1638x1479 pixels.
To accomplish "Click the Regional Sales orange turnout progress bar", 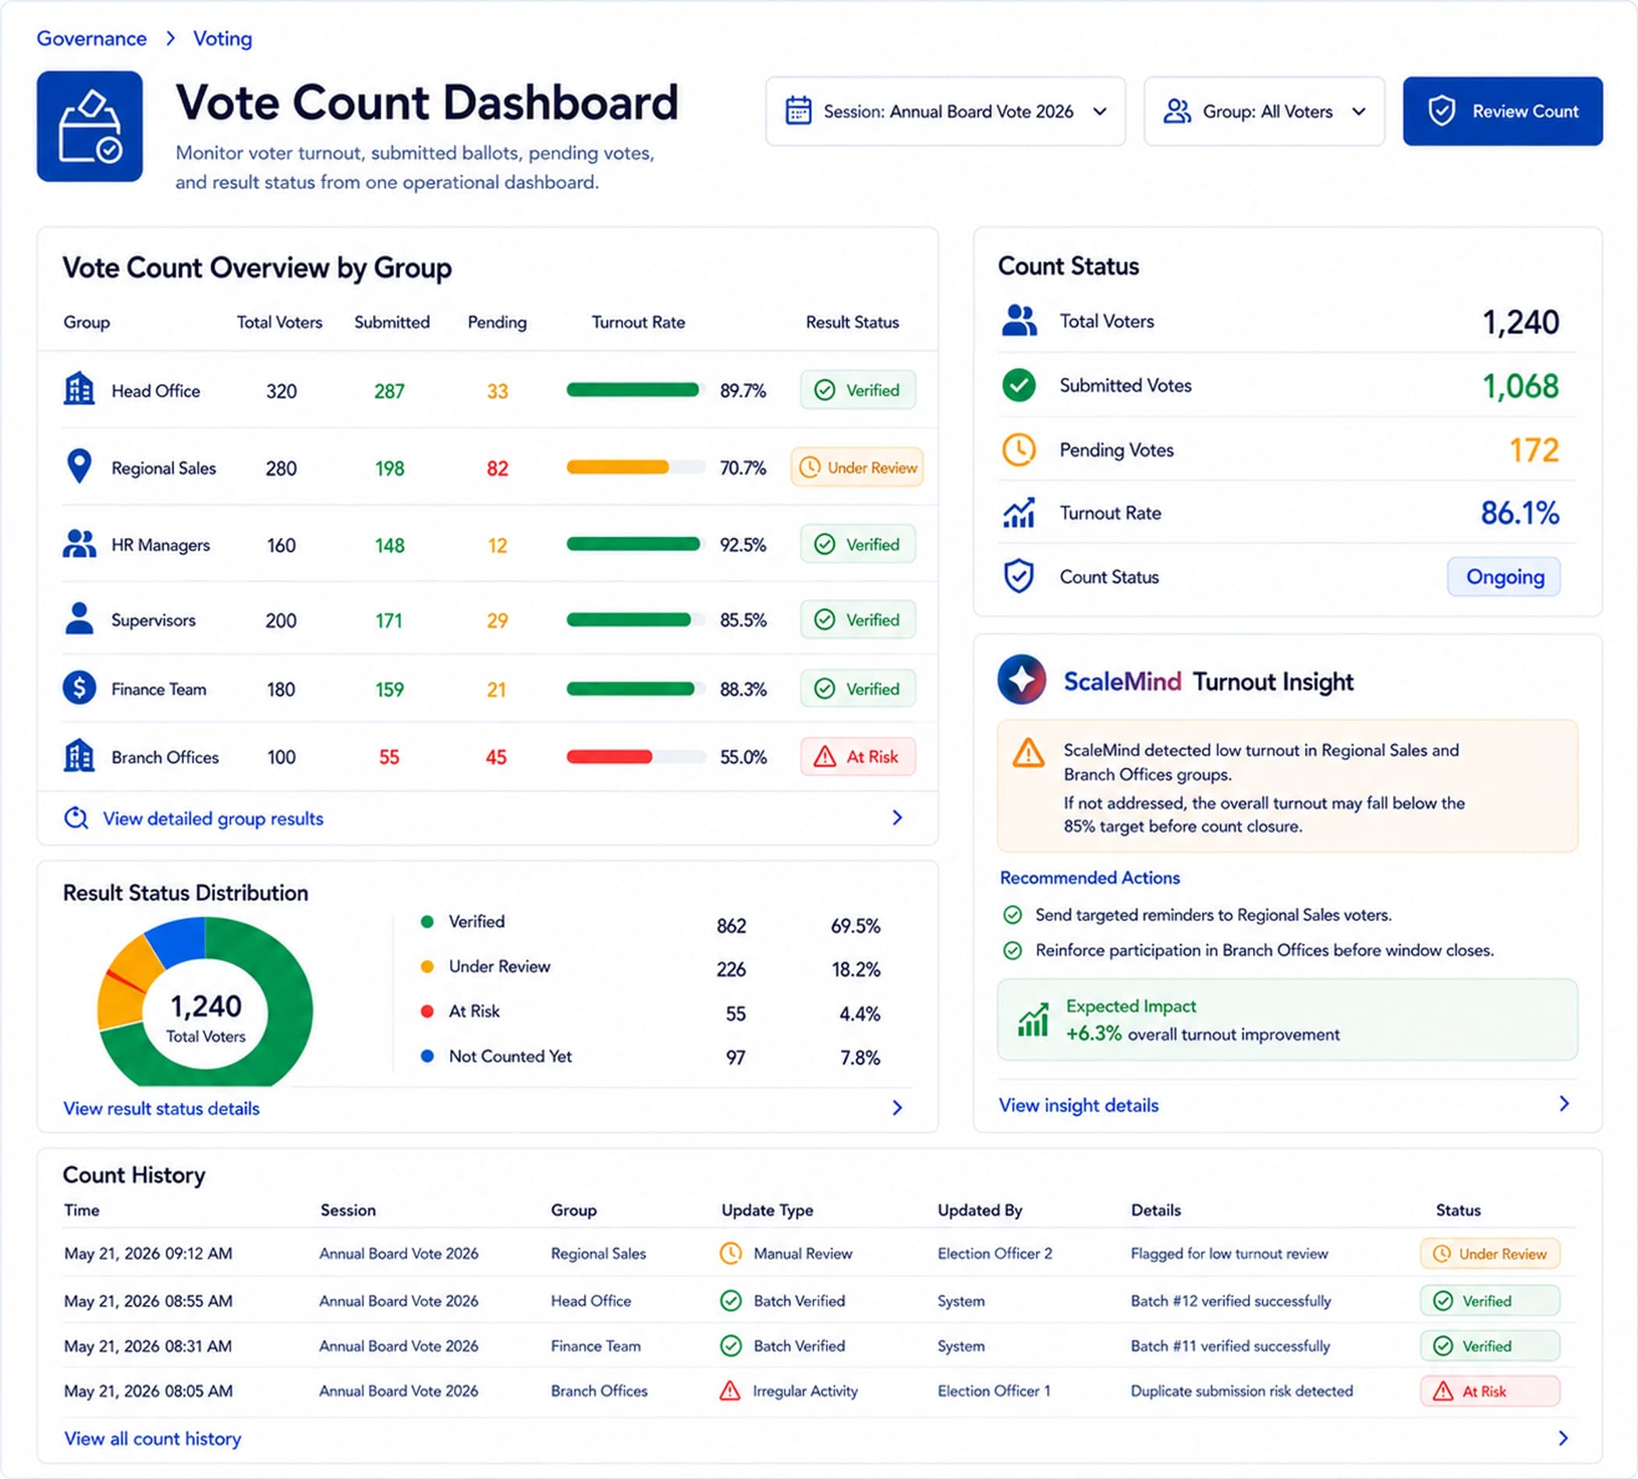I will pyautogui.click(x=636, y=467).
